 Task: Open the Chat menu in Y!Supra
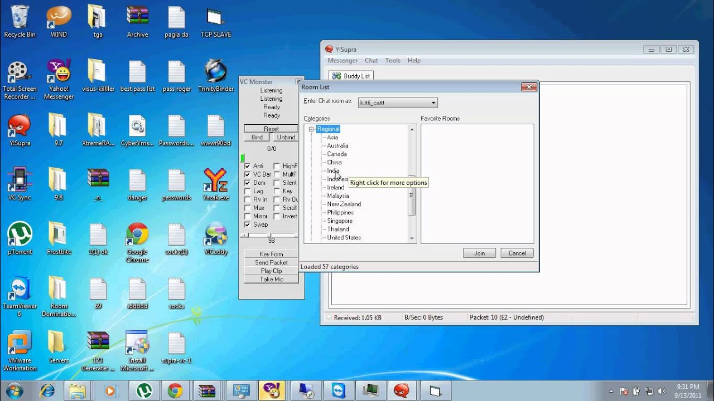(x=372, y=61)
